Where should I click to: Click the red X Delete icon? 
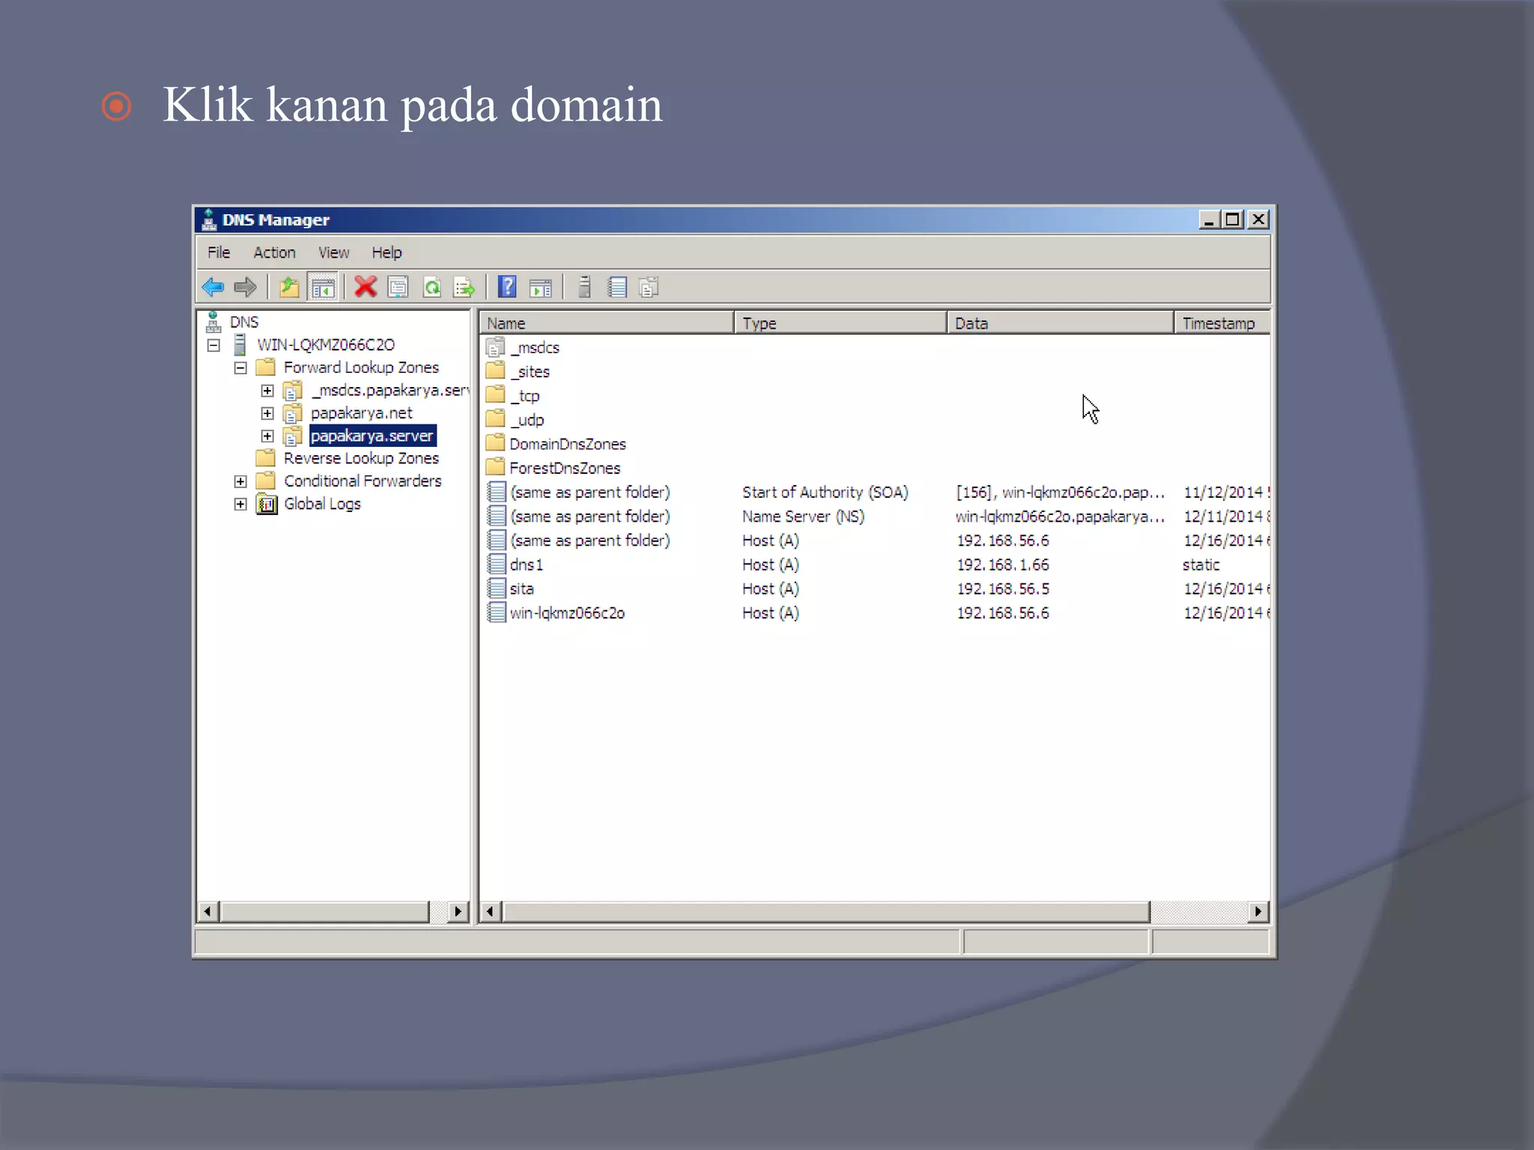[366, 287]
